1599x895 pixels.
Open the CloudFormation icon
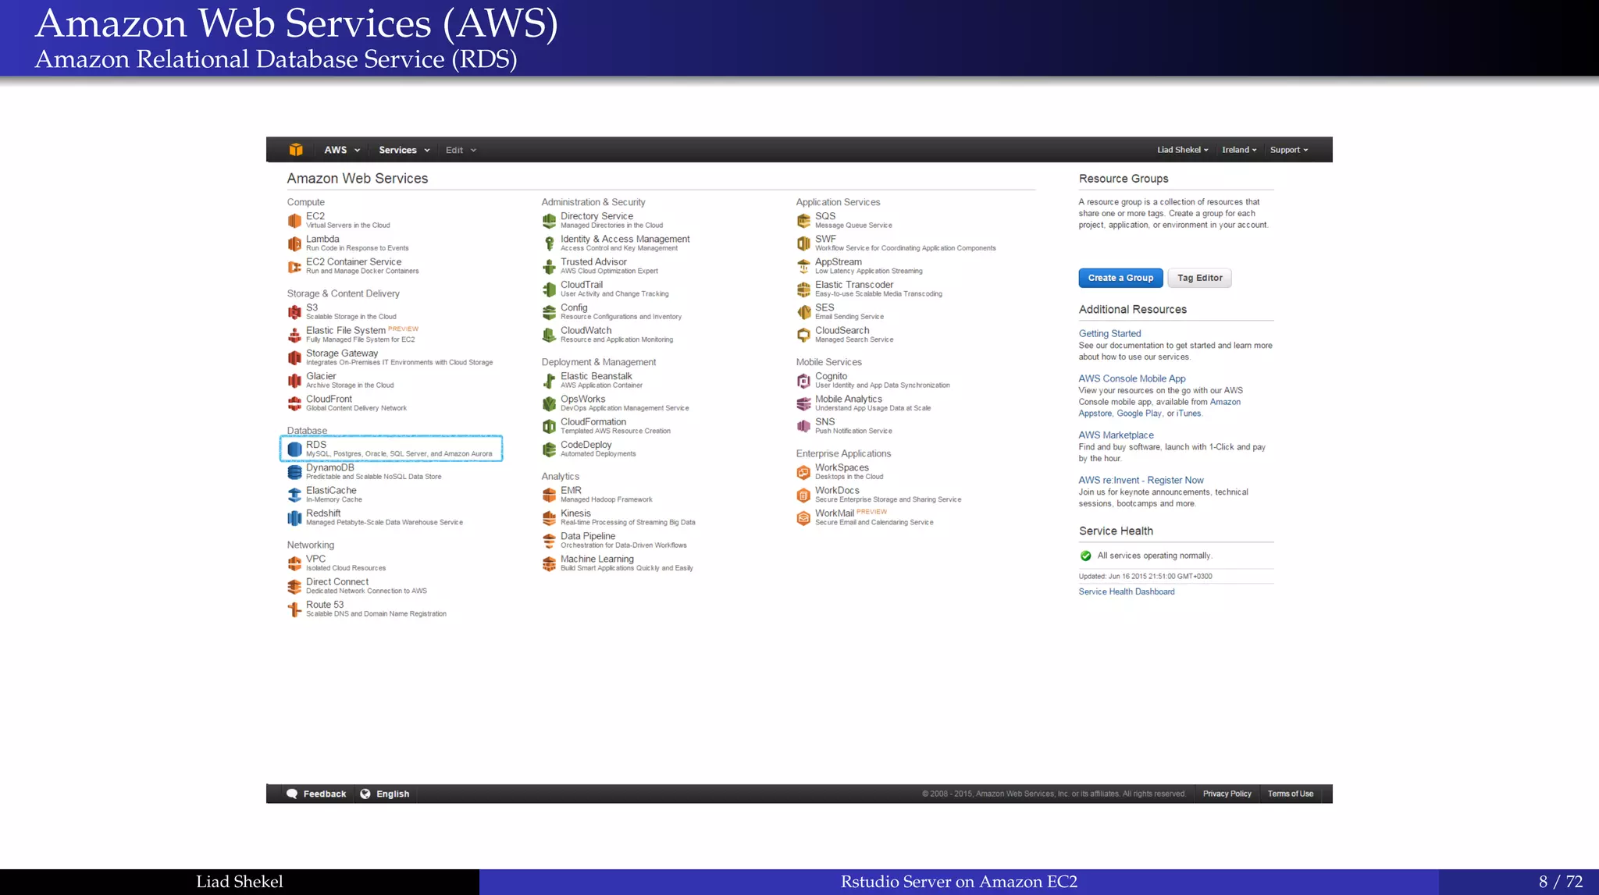[x=549, y=426]
